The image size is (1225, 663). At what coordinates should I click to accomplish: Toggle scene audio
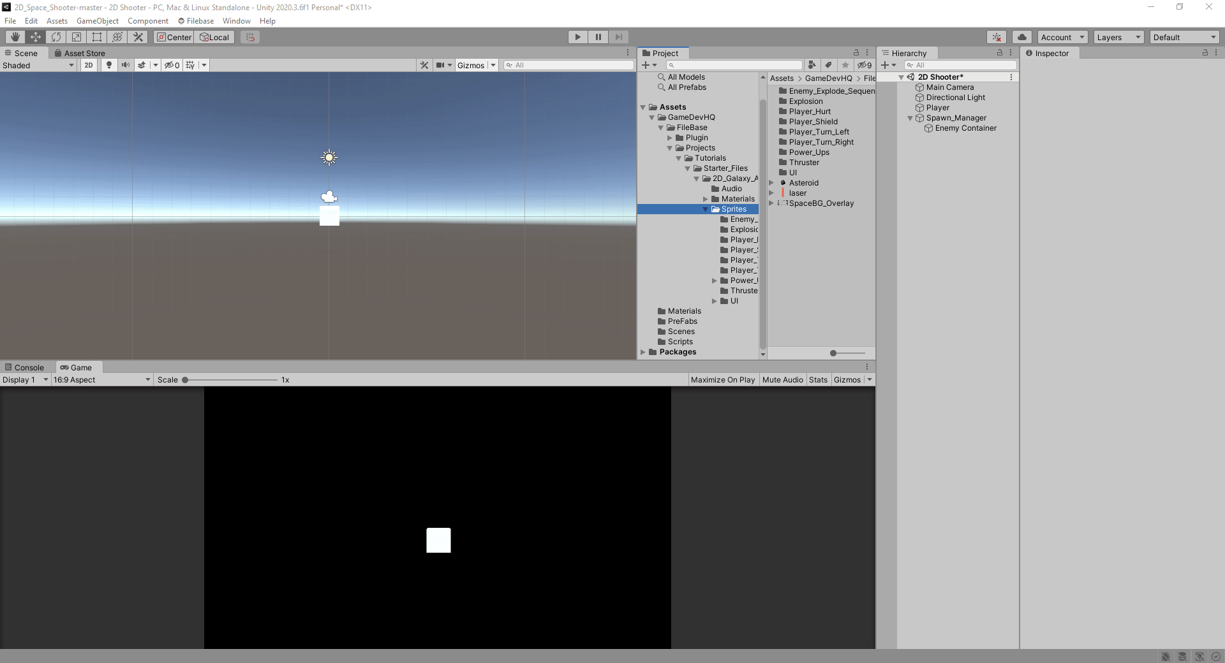(126, 65)
